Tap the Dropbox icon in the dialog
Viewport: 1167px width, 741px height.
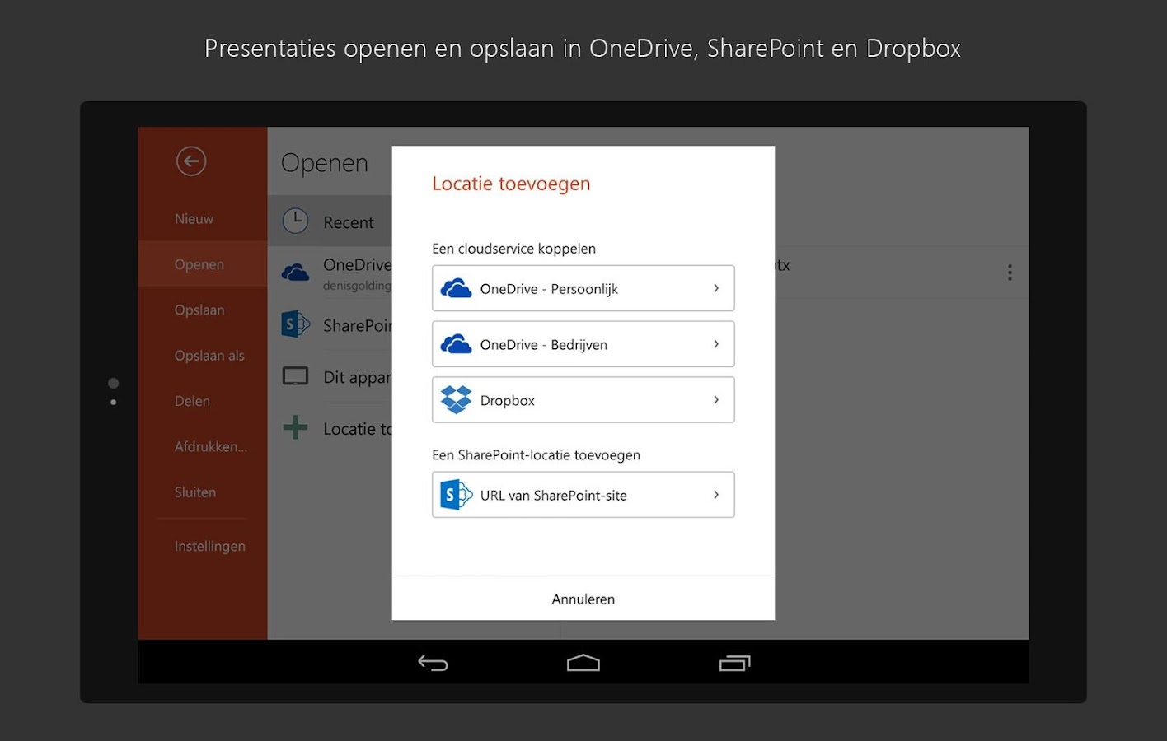click(455, 399)
